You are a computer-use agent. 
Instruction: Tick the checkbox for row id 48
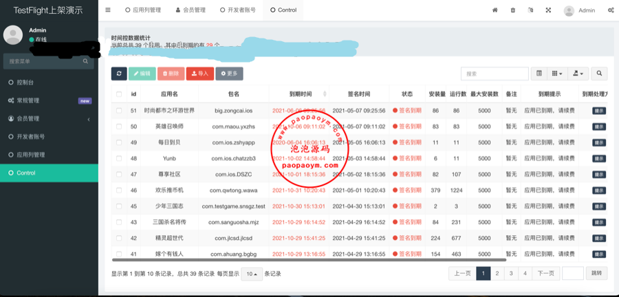point(119,158)
